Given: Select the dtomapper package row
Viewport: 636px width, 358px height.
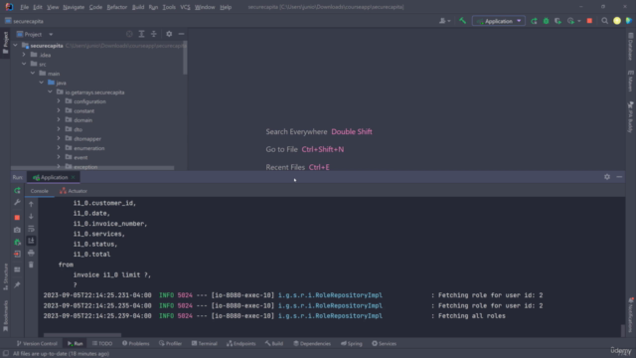Looking at the screenshot, I should click(x=98, y=139).
